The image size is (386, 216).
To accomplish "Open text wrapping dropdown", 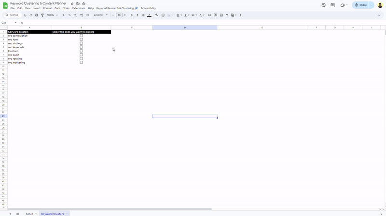I will point(194,15).
